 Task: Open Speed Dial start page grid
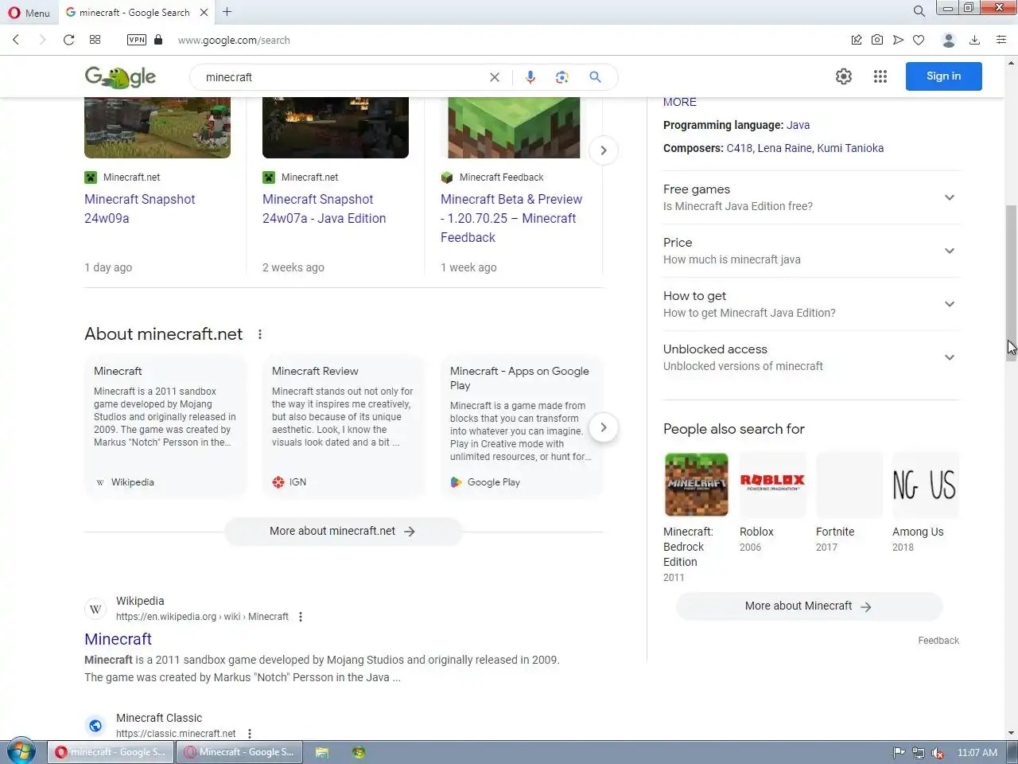point(95,40)
